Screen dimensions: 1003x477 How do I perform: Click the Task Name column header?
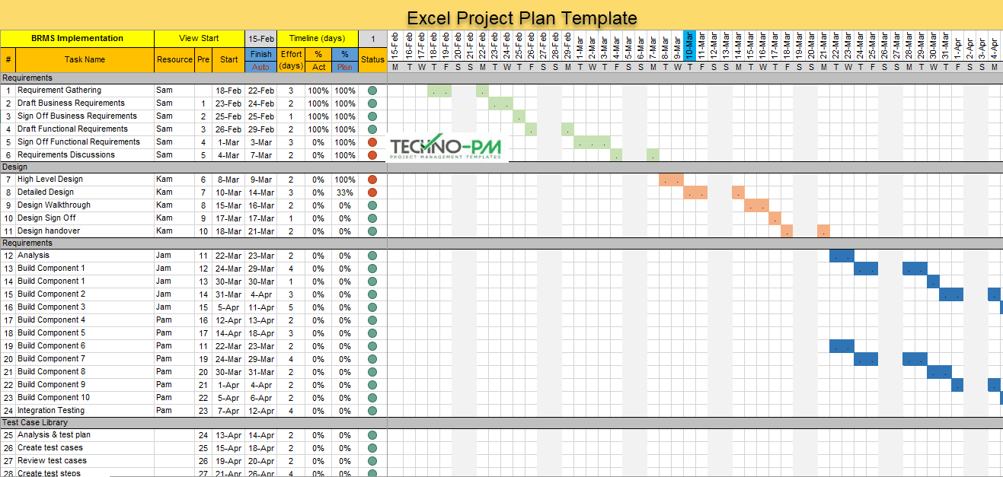point(85,60)
